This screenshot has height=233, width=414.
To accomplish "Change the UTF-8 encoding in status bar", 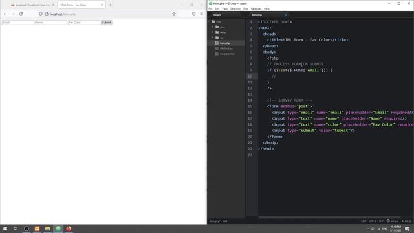I will pos(373,221).
